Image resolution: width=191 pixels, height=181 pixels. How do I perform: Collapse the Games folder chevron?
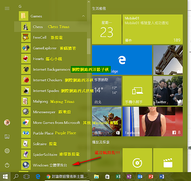pos(83,16)
